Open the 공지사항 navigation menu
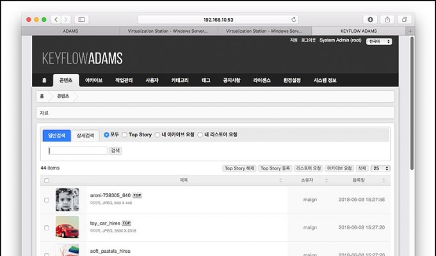This screenshot has width=436, height=256. point(232,81)
